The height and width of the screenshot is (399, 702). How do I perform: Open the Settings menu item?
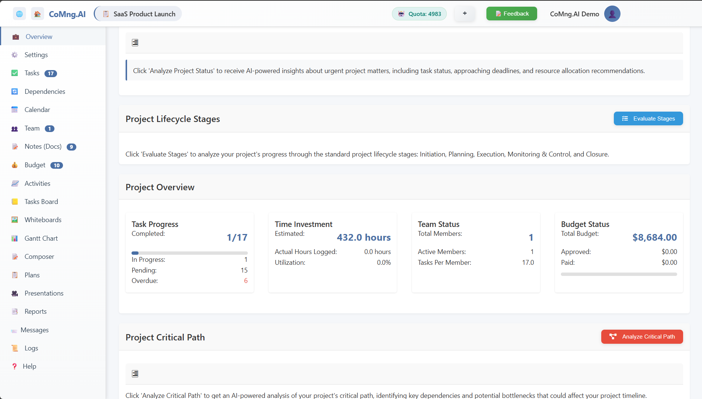tap(36, 55)
